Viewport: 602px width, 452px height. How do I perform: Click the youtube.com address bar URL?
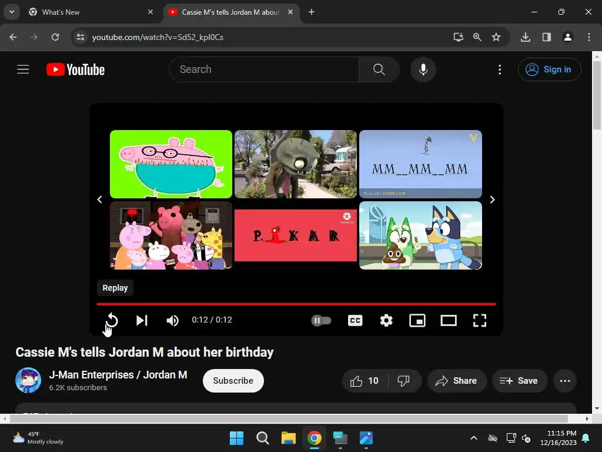[158, 37]
